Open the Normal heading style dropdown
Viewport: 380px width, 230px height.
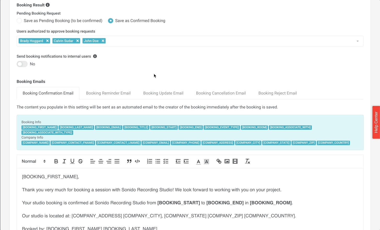(x=33, y=161)
